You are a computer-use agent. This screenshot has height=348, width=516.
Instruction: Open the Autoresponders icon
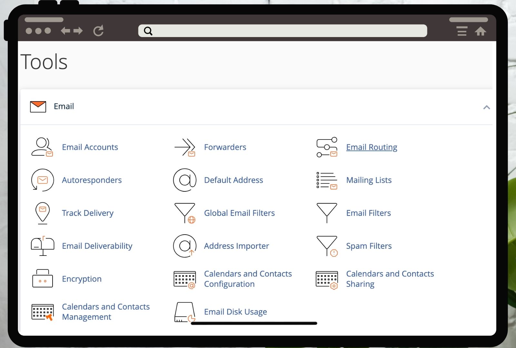click(42, 180)
